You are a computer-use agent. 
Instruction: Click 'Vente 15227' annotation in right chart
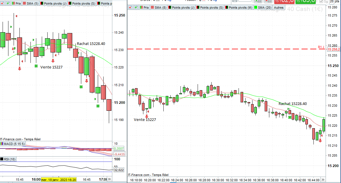(x=145, y=119)
